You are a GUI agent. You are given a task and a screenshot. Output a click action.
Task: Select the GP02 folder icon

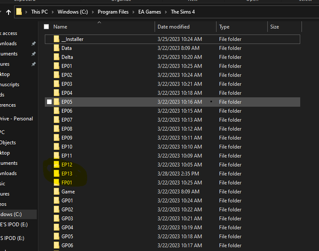click(x=56, y=210)
